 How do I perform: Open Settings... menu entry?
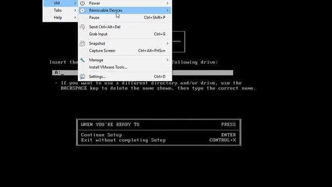[x=125, y=76]
